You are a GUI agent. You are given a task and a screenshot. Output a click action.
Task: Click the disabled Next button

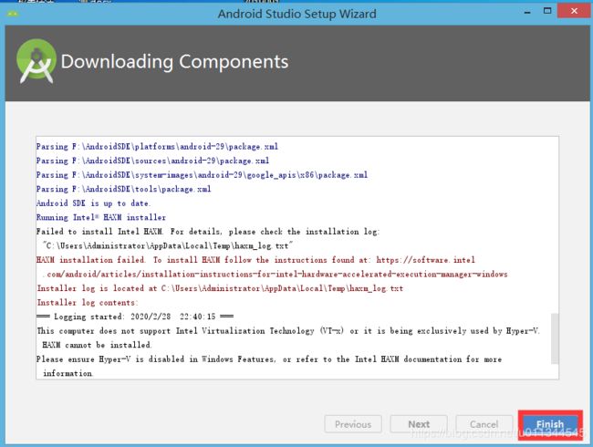419,424
